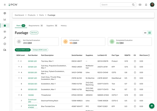Click the COTS-F part type cell

click(115, 95)
